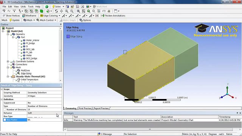Click the print/image capture icon
This screenshot has height=136, width=242.
point(109,11)
